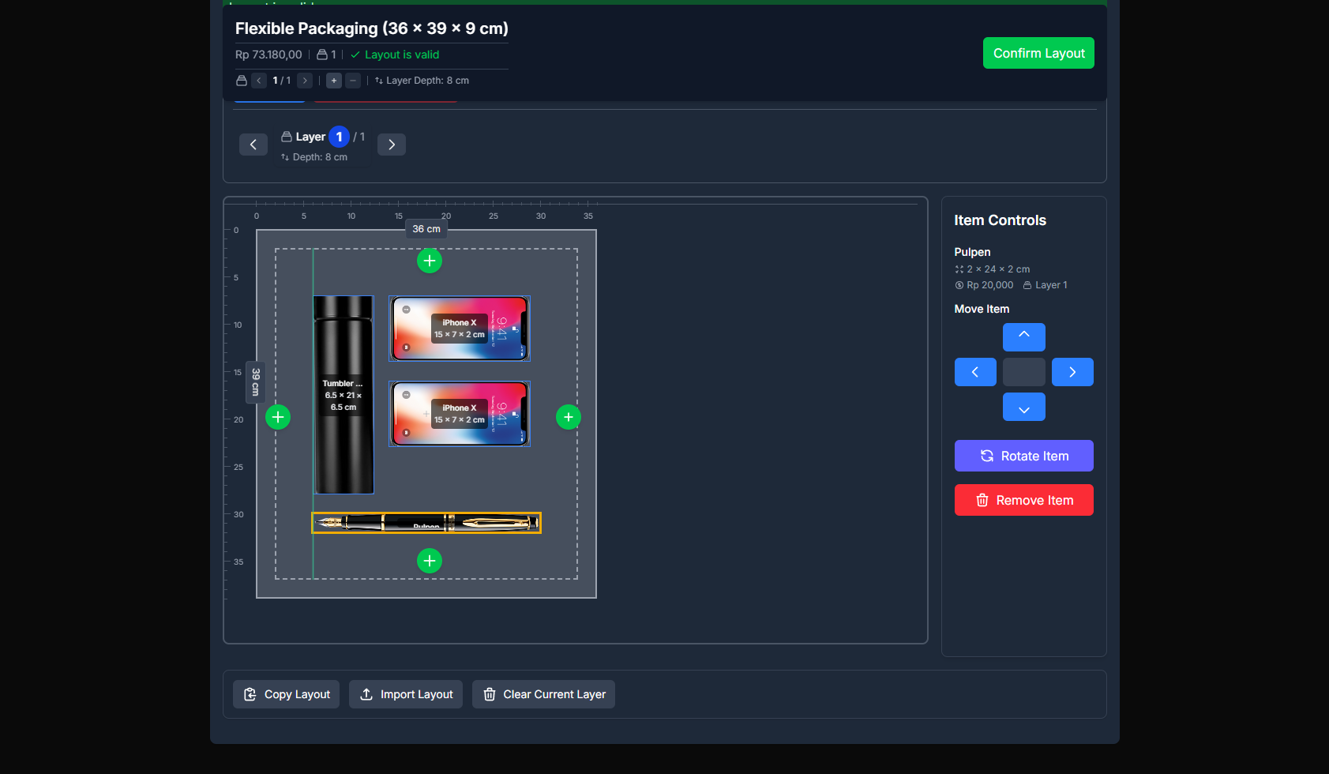Click the green plus at canvas bottom edge
1329x774 pixels.
(429, 561)
